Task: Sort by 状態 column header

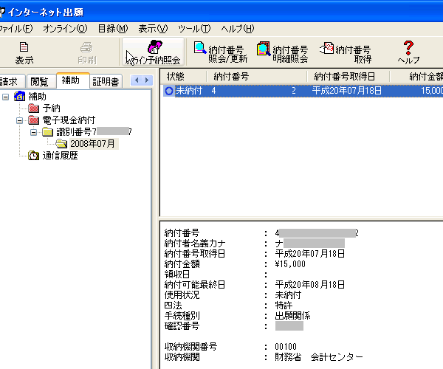Action: (x=176, y=76)
